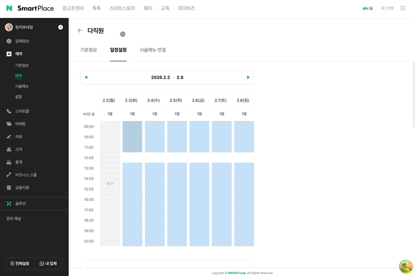Select the 2.4(수) column header
Image resolution: width=415 pixels, height=276 pixels.
point(154,100)
